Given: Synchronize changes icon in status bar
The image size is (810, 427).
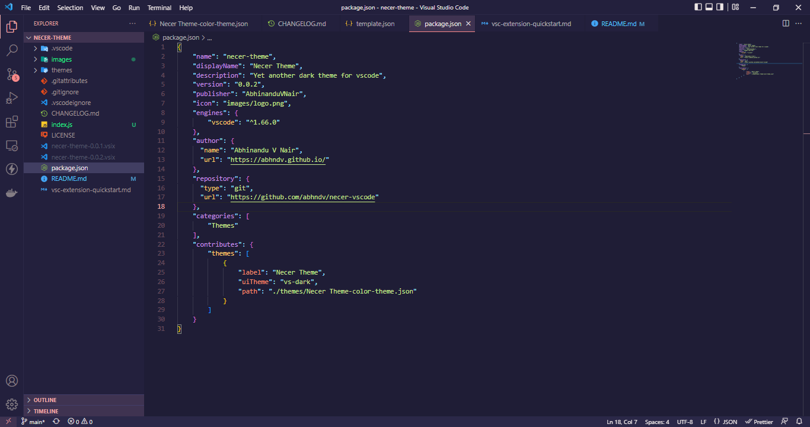Looking at the screenshot, I should click(56, 422).
